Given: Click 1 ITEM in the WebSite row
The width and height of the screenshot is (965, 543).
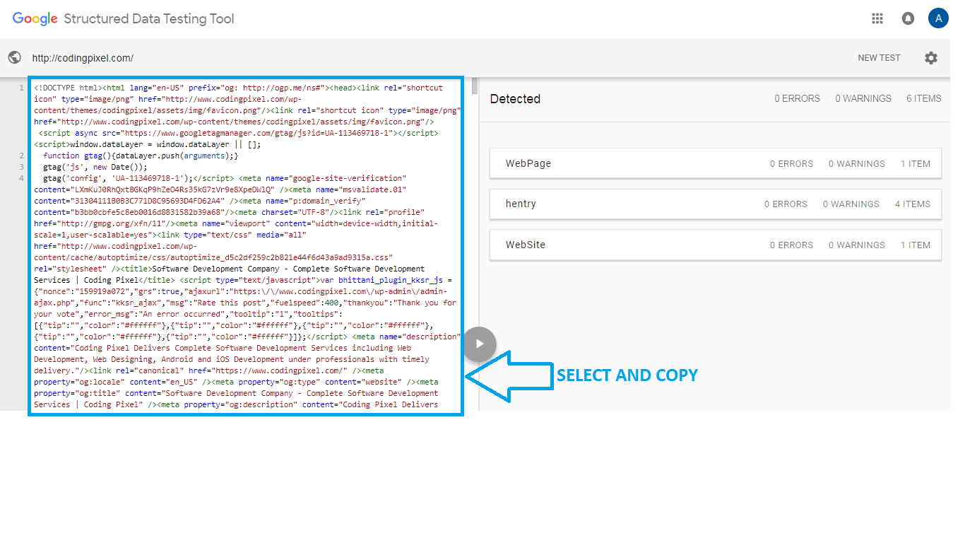Looking at the screenshot, I should 916,245.
